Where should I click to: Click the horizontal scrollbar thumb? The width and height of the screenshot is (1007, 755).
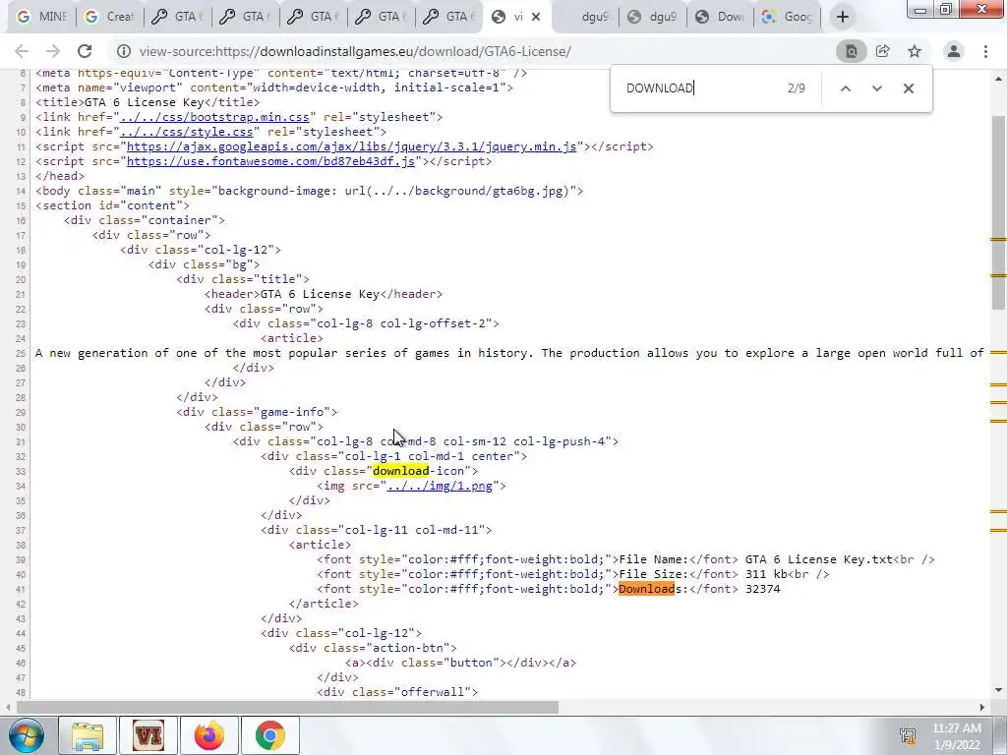(288, 707)
